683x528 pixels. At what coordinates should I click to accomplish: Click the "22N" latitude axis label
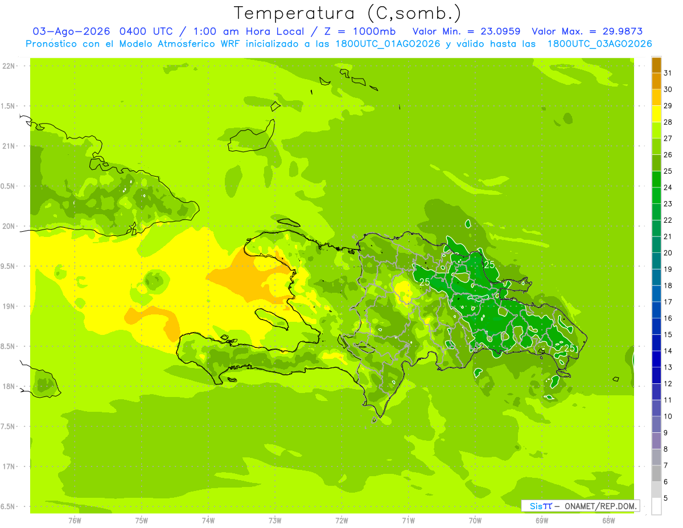(9, 66)
